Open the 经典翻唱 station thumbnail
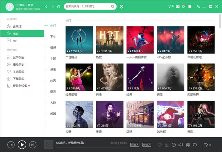The image size is (222, 152). (x=79, y=77)
